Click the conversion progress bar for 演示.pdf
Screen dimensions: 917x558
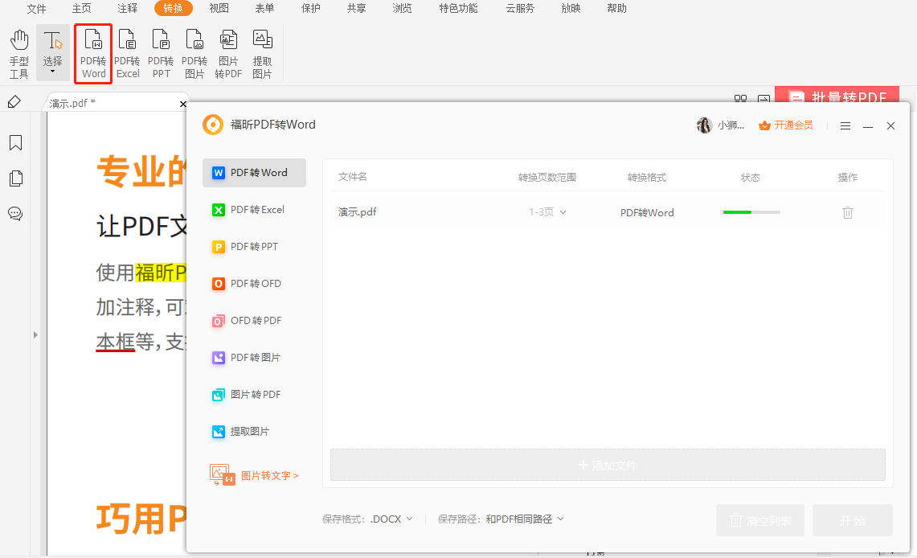[x=751, y=212]
